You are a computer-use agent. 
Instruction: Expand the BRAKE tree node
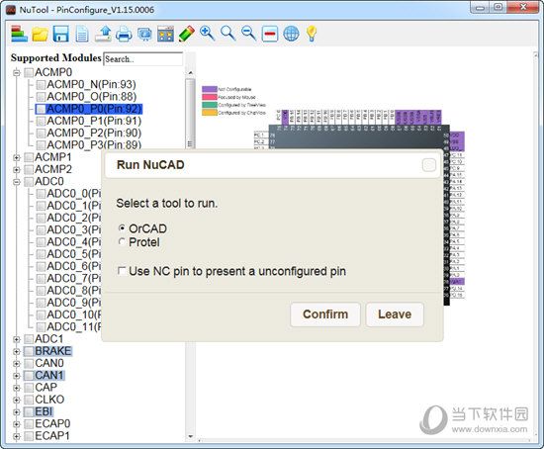point(16,351)
